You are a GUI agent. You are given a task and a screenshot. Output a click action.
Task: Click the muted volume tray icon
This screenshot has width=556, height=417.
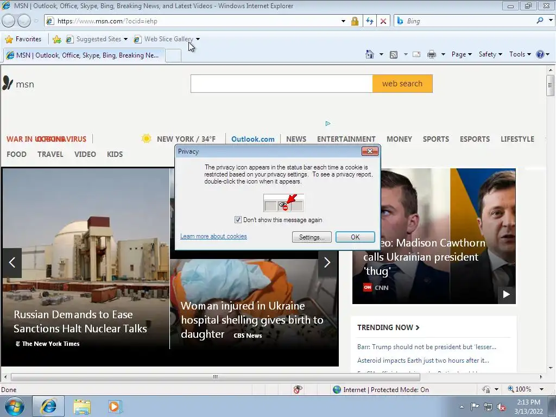(501, 407)
